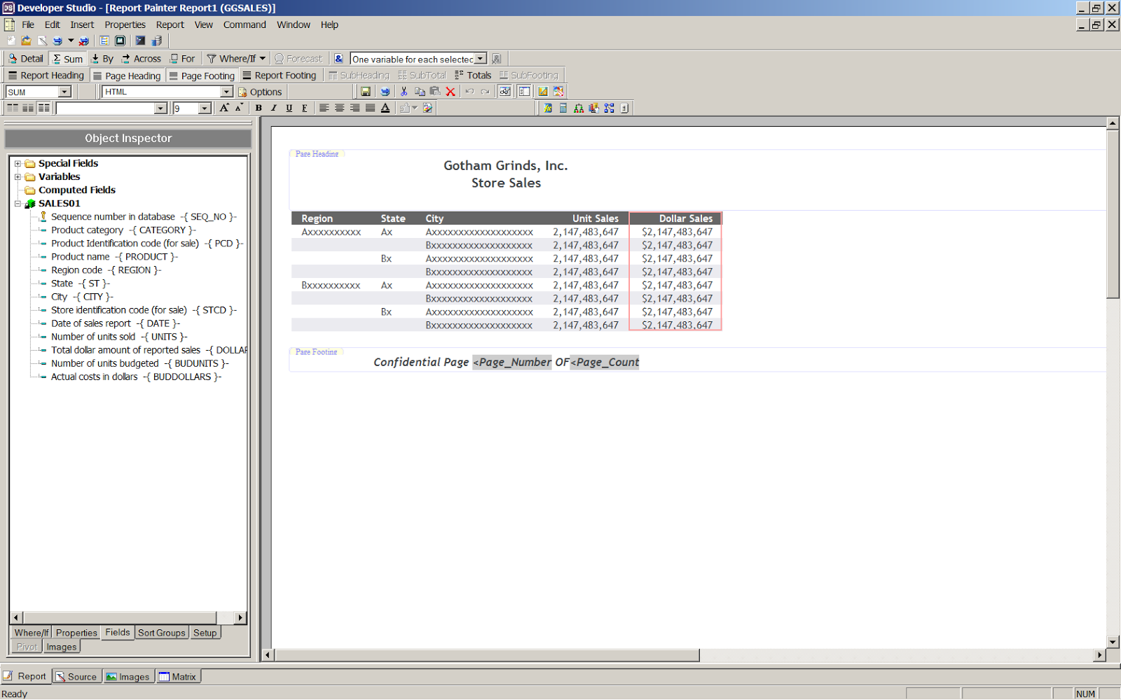Toggle the Page Footing section
This screenshot has height=700, width=1121.
[202, 76]
